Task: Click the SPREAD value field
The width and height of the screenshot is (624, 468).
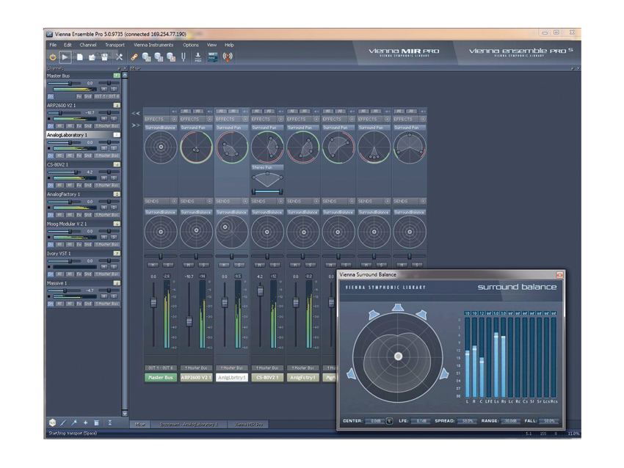Action: point(467,420)
